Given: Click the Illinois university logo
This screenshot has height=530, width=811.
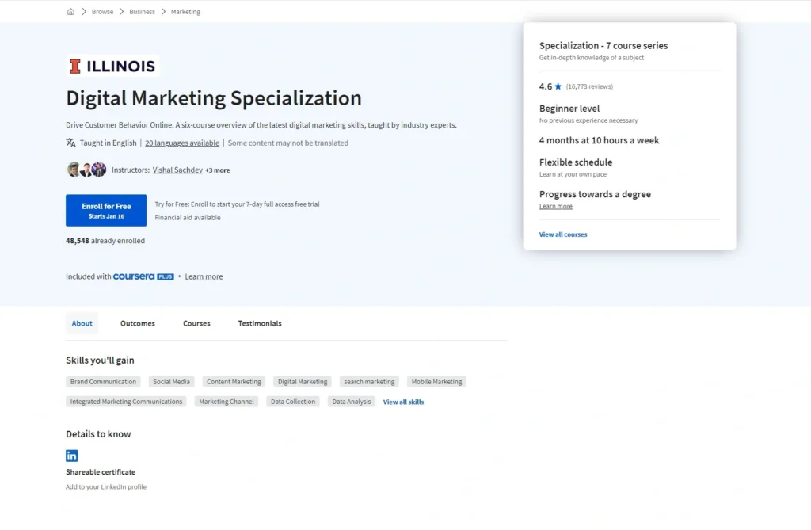Looking at the screenshot, I should coord(112,66).
